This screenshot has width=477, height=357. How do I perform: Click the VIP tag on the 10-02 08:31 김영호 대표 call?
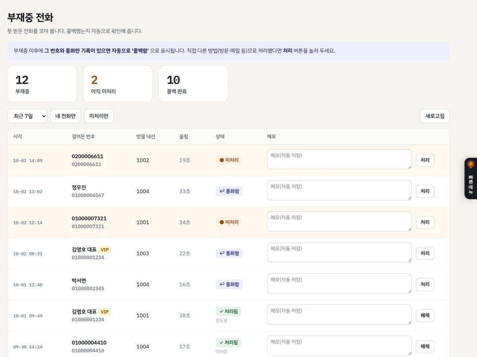click(x=104, y=250)
